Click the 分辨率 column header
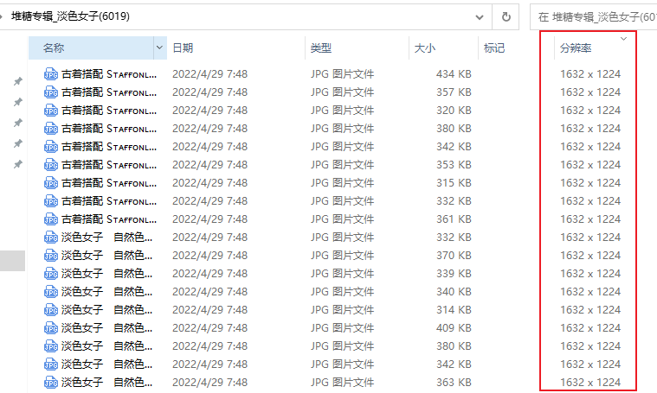Screen dimensions: 657x393 576,48
